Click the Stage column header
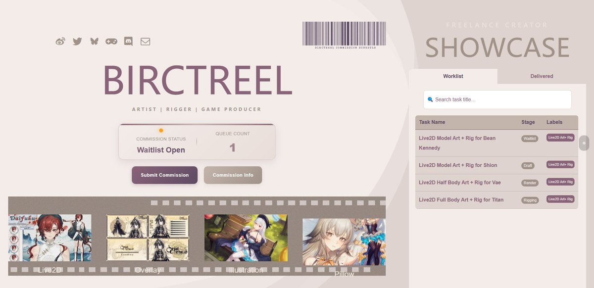The height and width of the screenshot is (288, 594). point(528,122)
